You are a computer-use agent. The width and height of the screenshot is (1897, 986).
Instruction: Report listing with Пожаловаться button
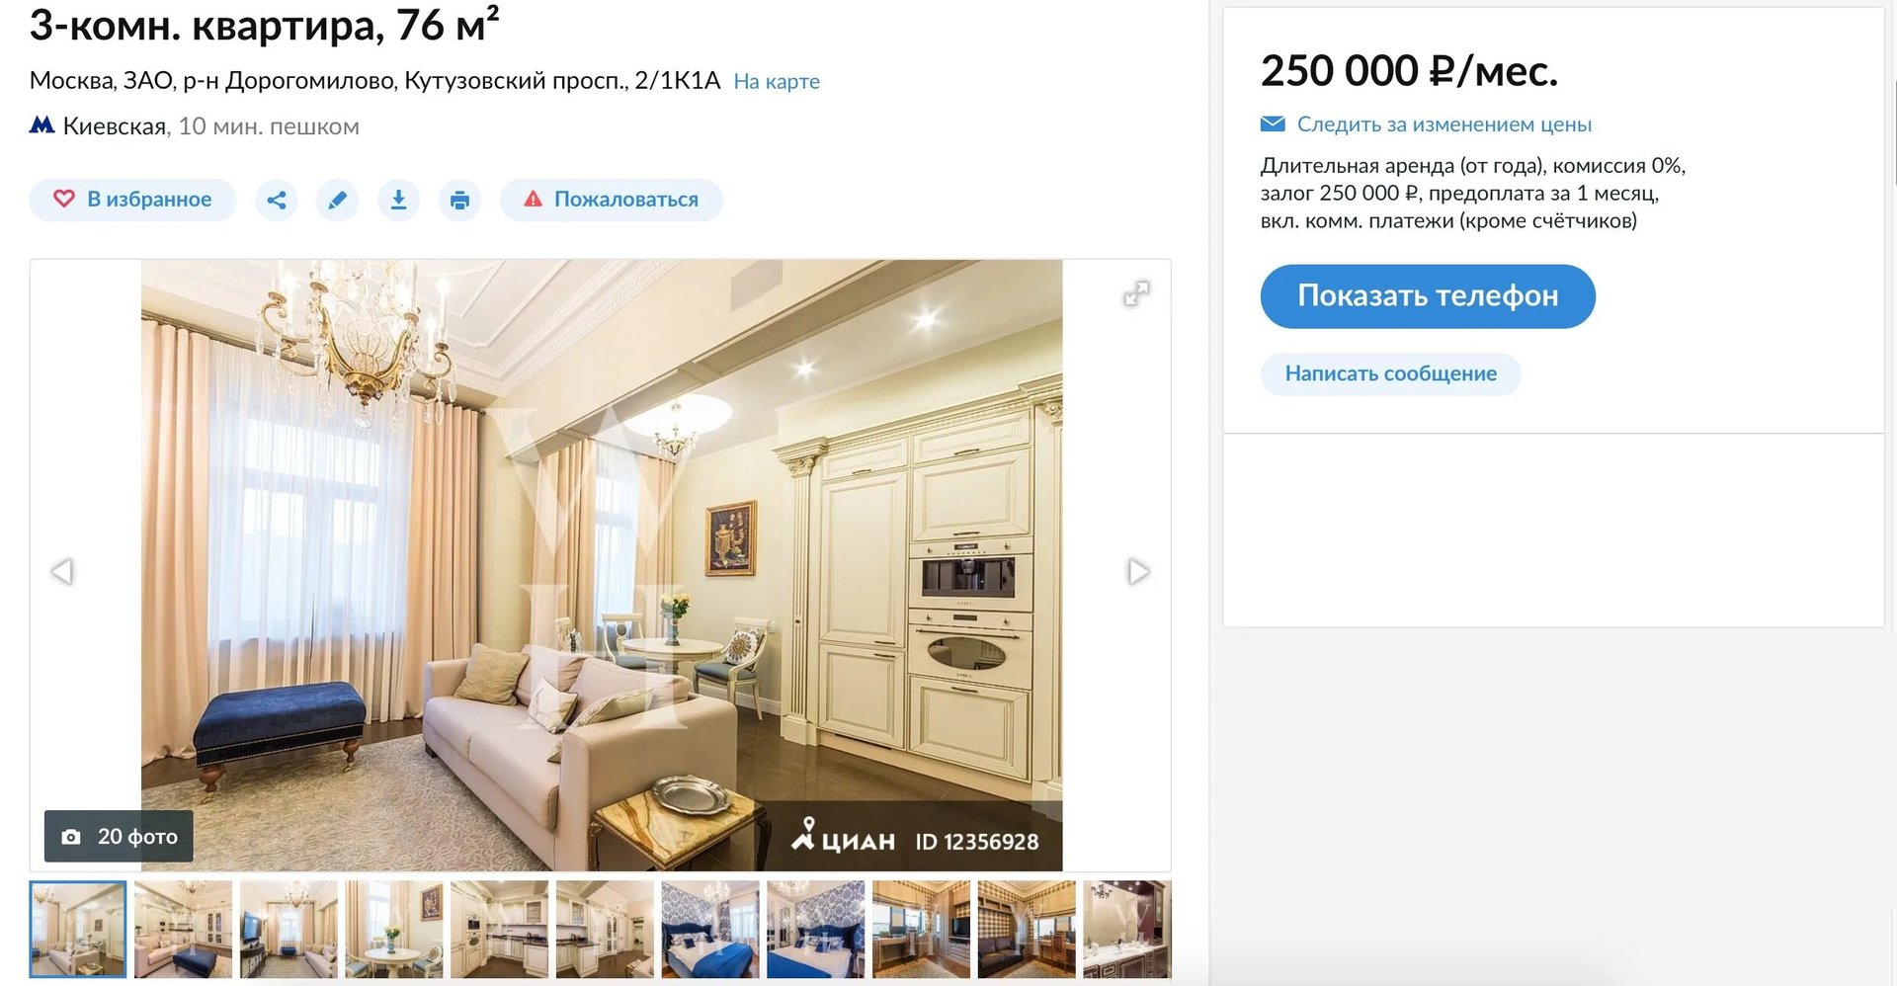(611, 201)
